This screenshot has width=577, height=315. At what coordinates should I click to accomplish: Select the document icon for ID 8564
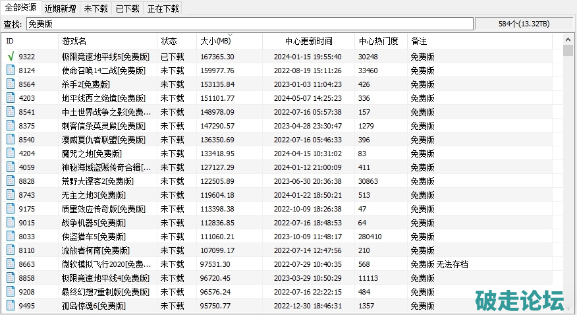tap(11, 84)
